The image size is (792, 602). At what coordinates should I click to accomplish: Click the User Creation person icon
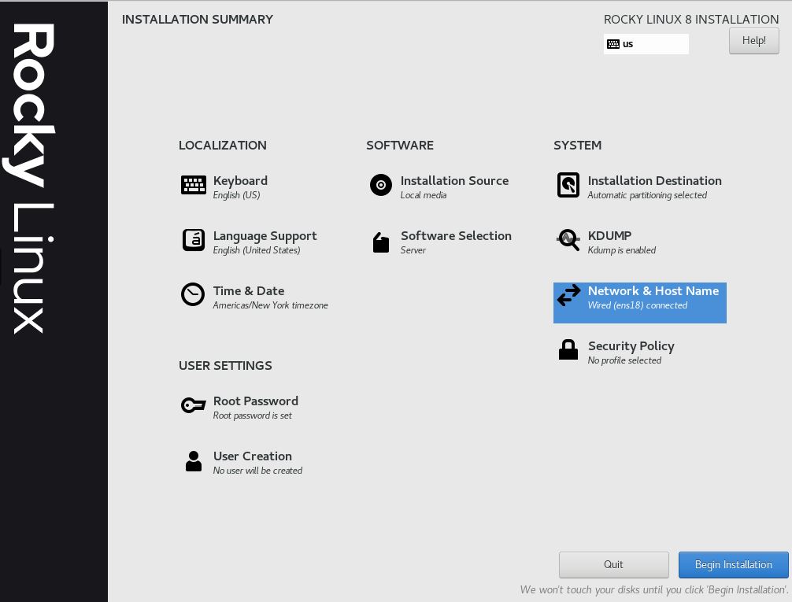click(x=194, y=461)
